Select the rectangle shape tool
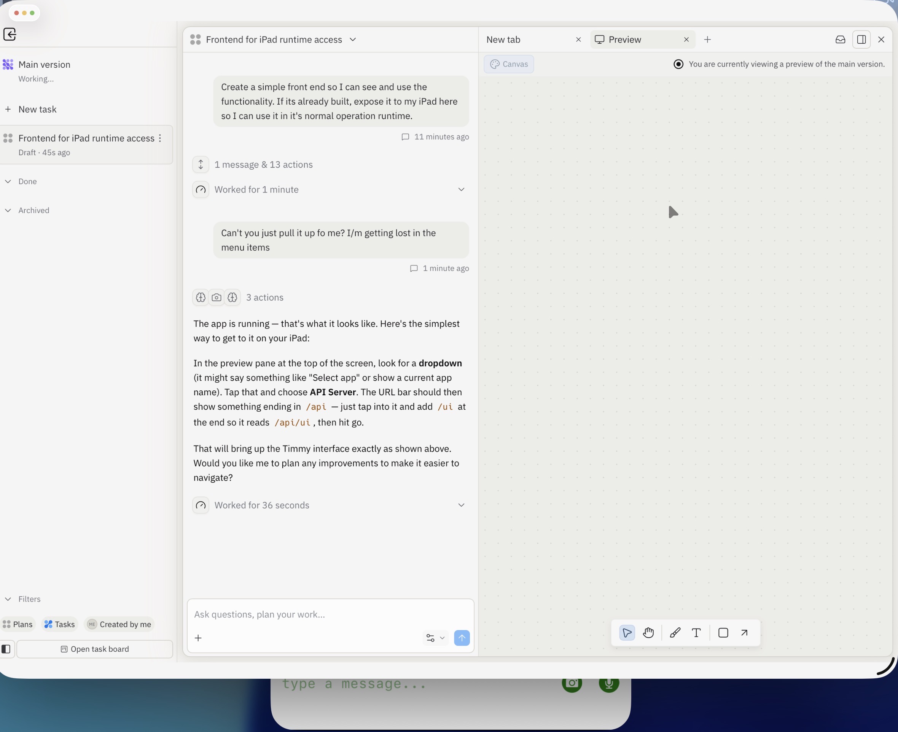898x732 pixels. pyautogui.click(x=723, y=632)
